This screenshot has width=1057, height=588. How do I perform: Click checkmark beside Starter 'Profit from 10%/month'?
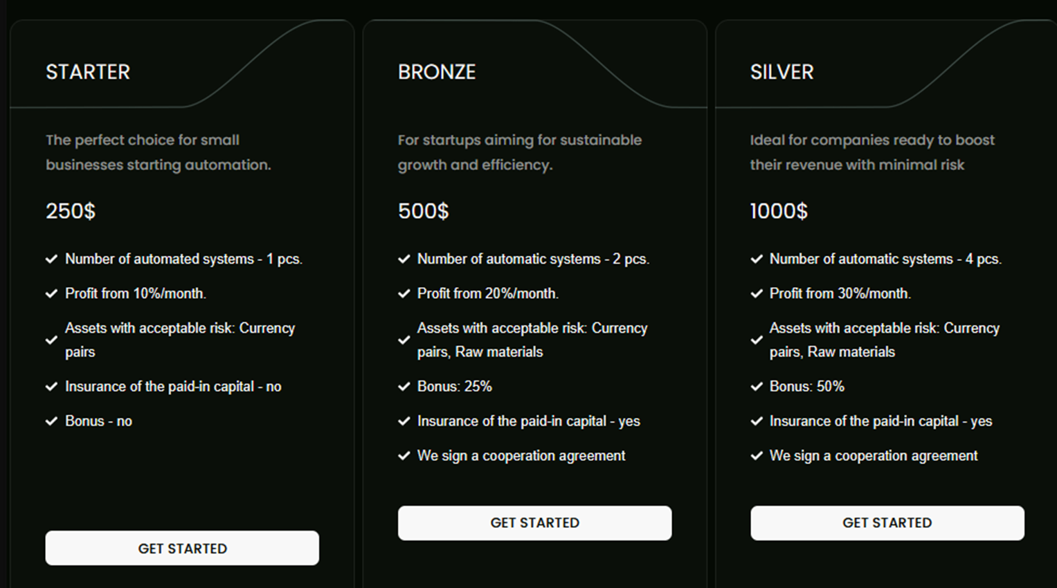(51, 293)
